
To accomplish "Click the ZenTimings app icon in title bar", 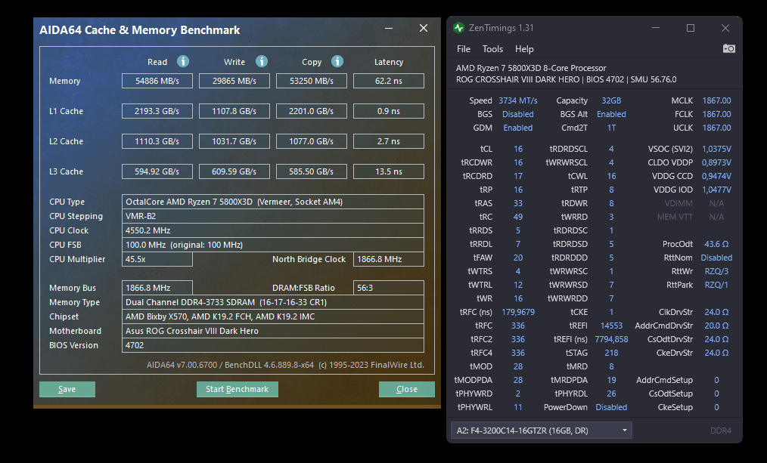I will 458,28.
